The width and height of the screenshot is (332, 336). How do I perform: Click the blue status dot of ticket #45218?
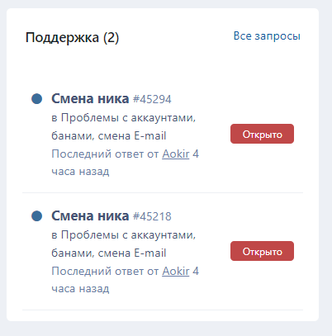[37, 215]
